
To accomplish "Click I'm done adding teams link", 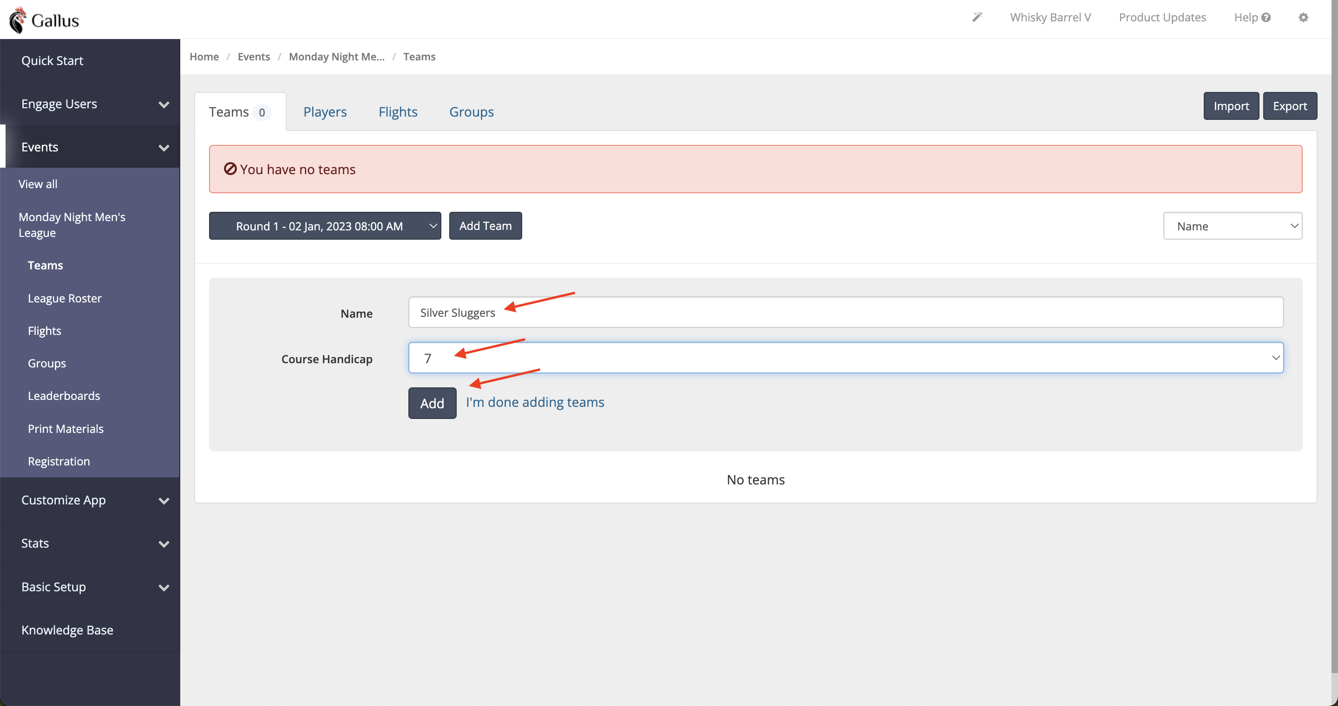I will tap(535, 402).
